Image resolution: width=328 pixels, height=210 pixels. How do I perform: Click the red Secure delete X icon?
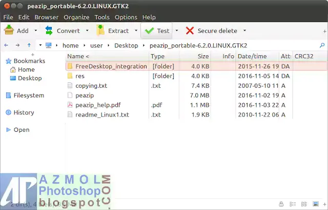coord(190,31)
